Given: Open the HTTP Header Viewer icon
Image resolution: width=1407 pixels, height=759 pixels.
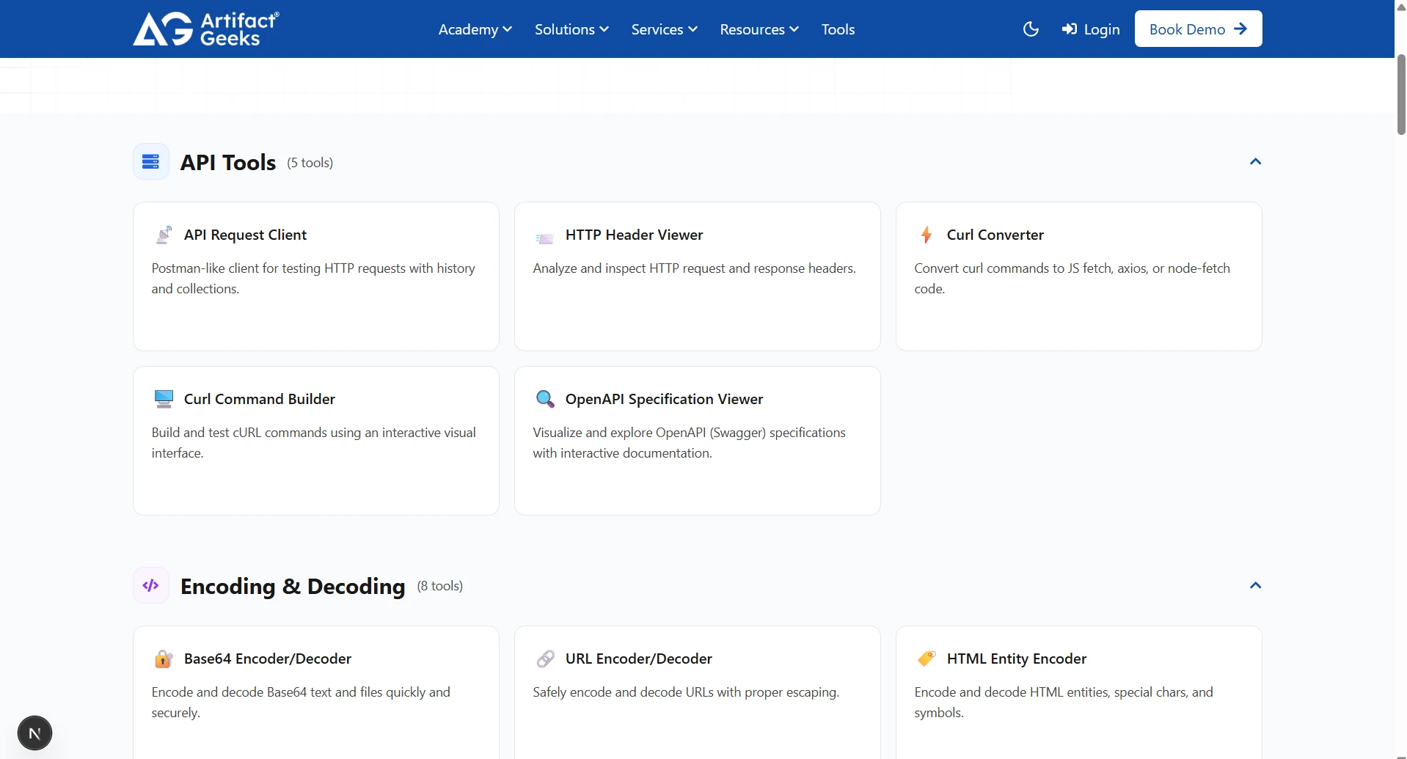Looking at the screenshot, I should (544, 235).
